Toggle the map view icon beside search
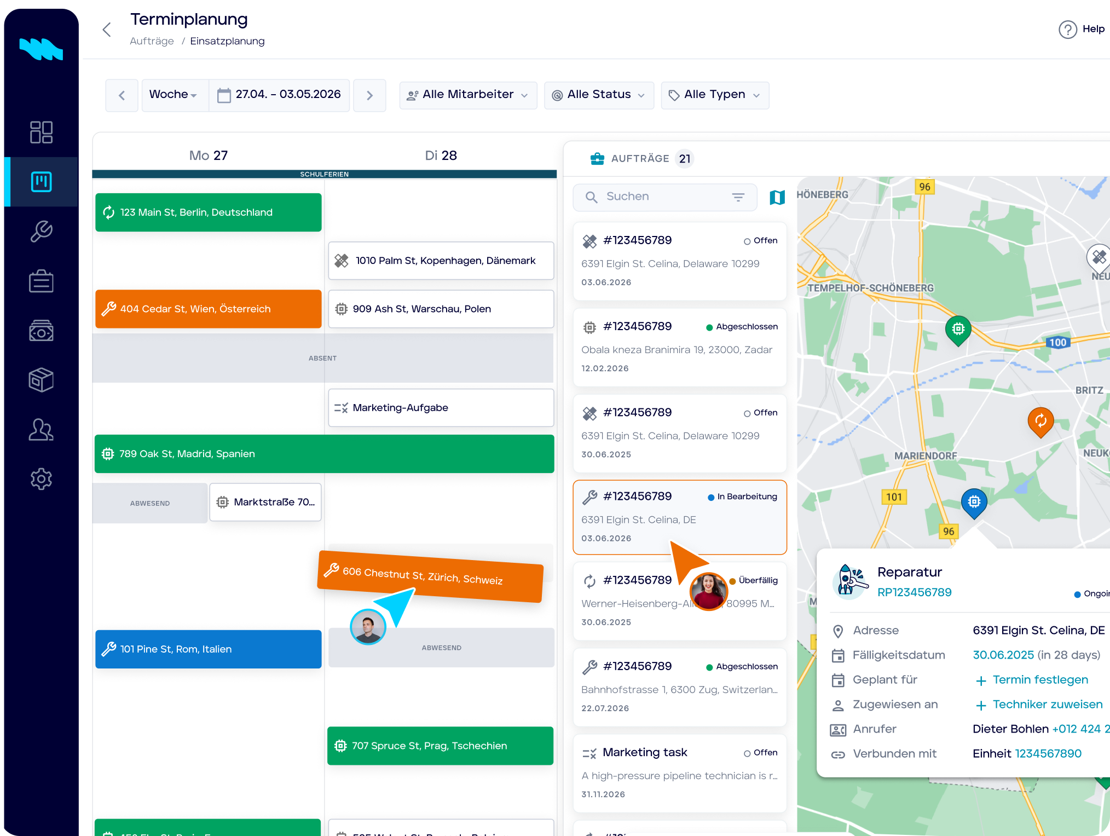Screen dimensions: 1110x836 [x=777, y=197]
